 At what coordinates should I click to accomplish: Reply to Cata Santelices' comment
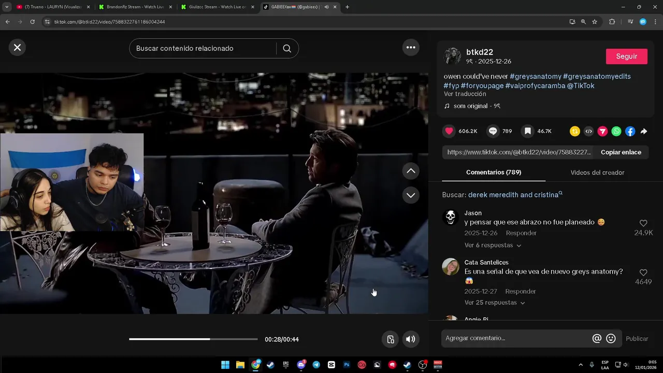521,292
